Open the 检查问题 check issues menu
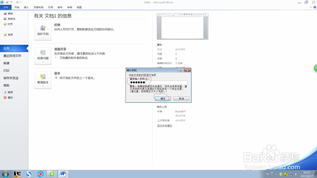Screen dimensions: 317x178 (x=43, y=56)
